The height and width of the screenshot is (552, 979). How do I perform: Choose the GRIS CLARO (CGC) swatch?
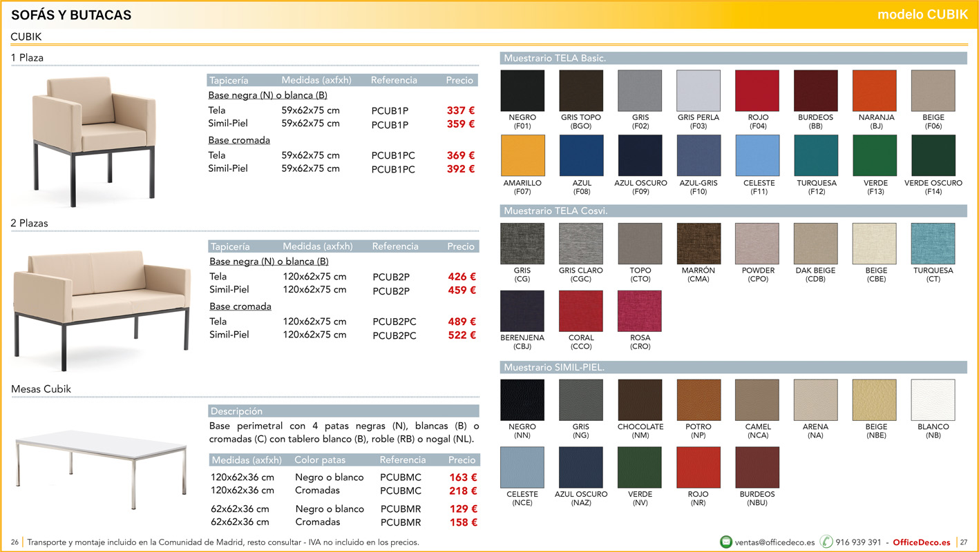click(x=581, y=244)
